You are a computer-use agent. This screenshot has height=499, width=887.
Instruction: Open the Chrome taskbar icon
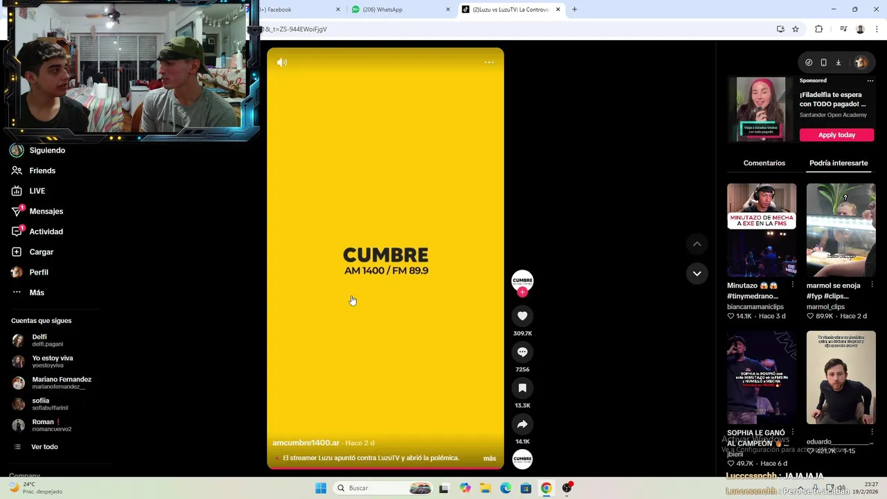(547, 489)
